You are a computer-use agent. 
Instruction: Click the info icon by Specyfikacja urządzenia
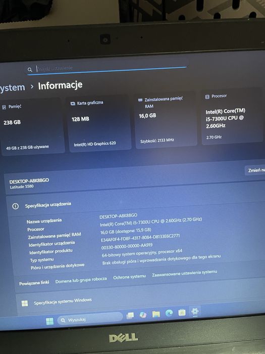pos(15,206)
